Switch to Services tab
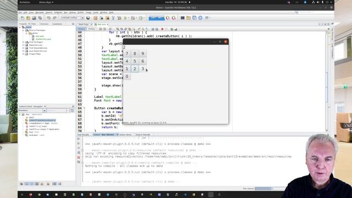Screen dimensions: 352x198 tap(44, 24)
